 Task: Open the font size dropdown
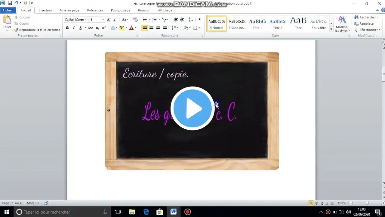(103, 20)
